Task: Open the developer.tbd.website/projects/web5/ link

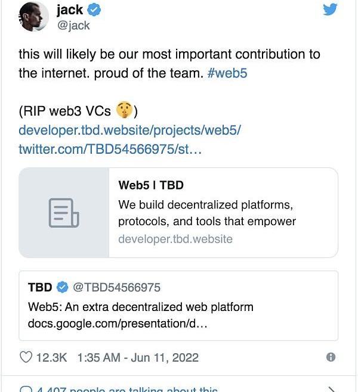Action: point(129,130)
